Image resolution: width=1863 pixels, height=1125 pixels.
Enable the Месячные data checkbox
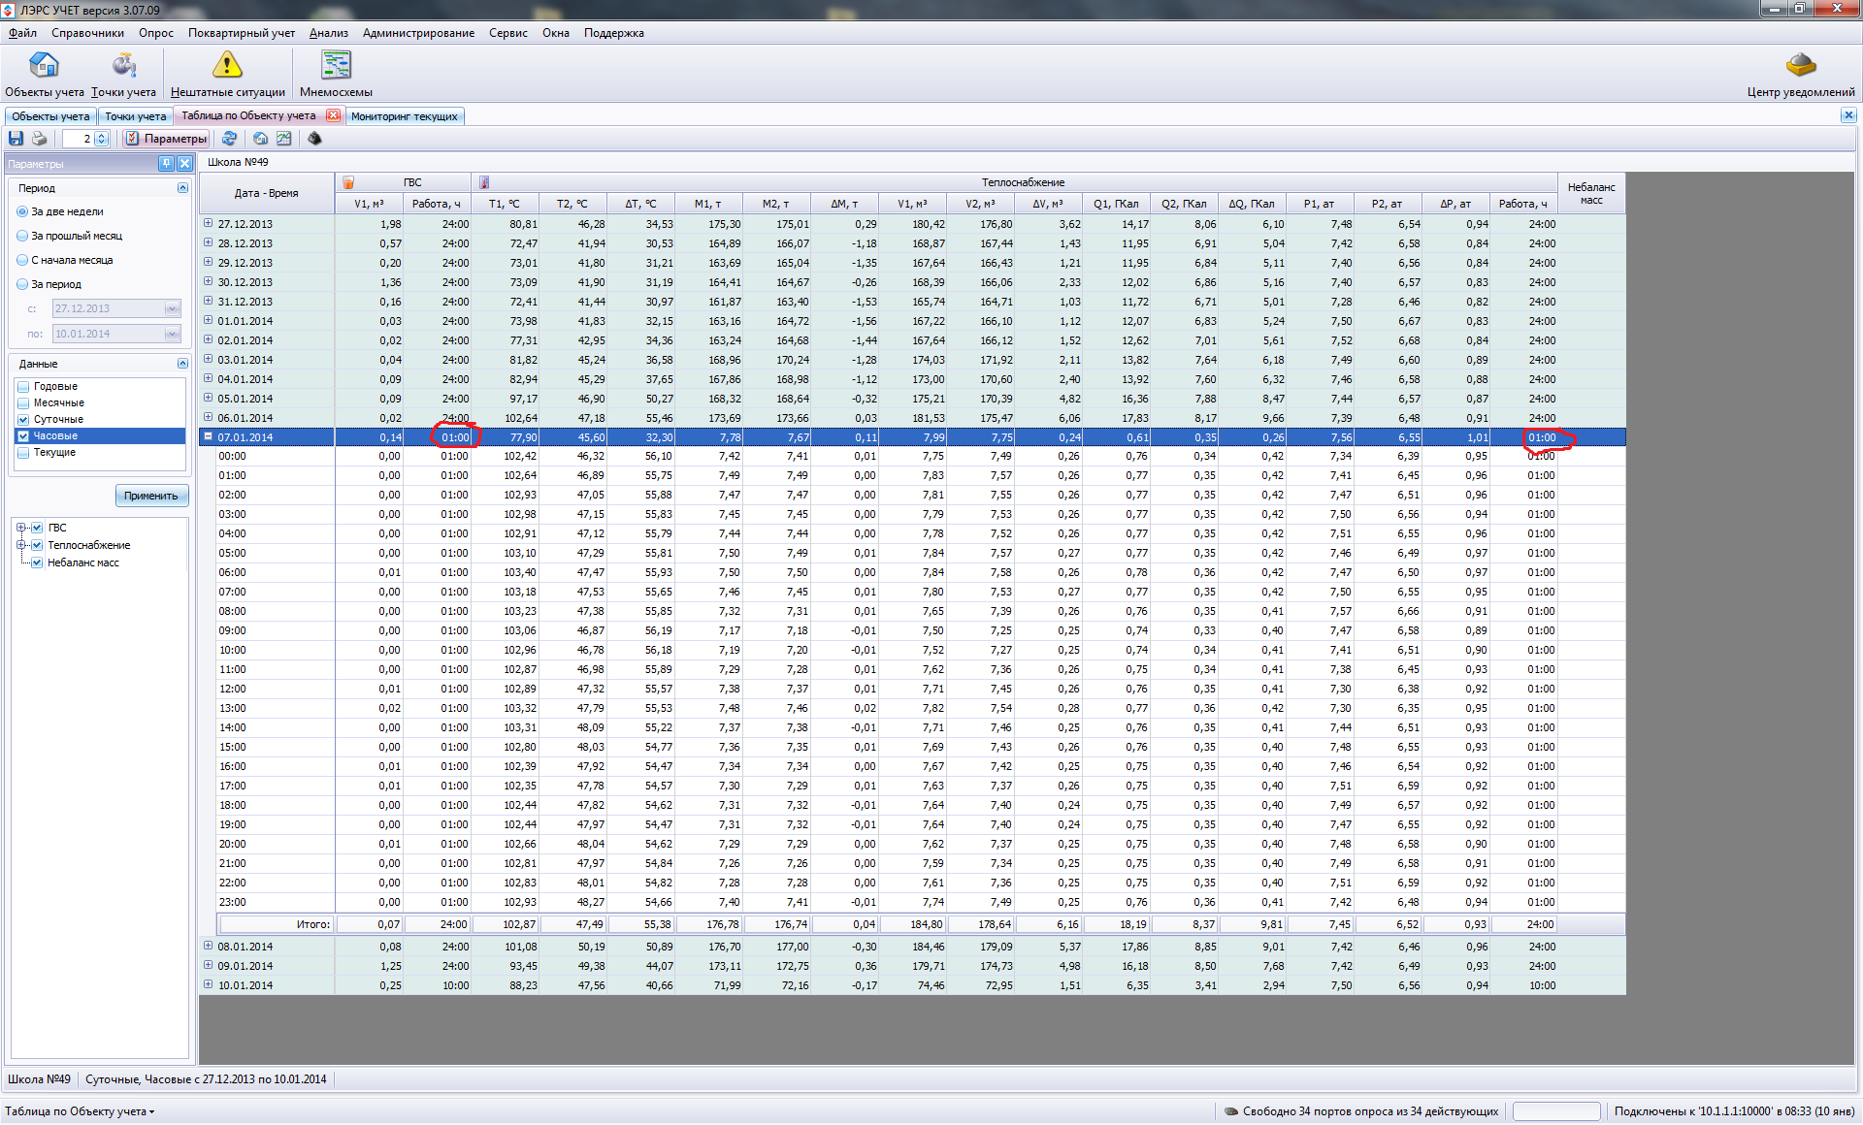pos(23,402)
